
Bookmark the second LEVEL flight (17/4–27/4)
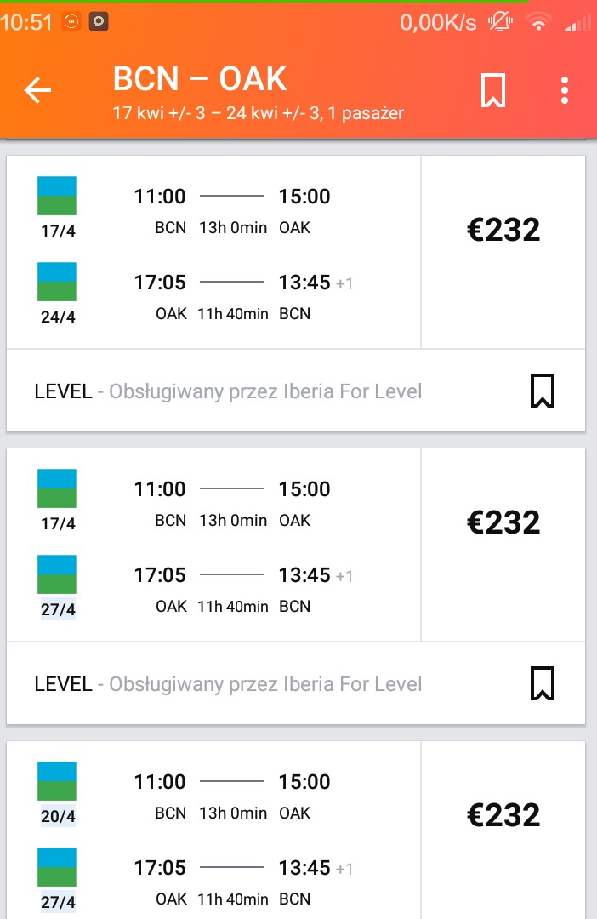click(543, 682)
